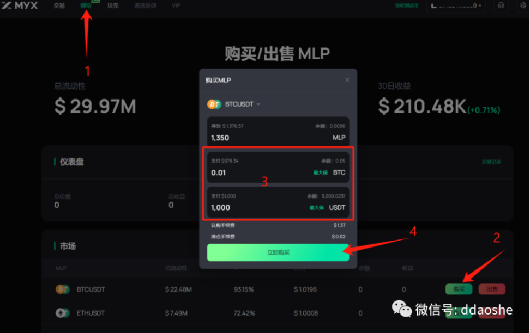Click the BTC amount field showing 0.01
The height and width of the screenshot is (333, 530).
click(278, 168)
